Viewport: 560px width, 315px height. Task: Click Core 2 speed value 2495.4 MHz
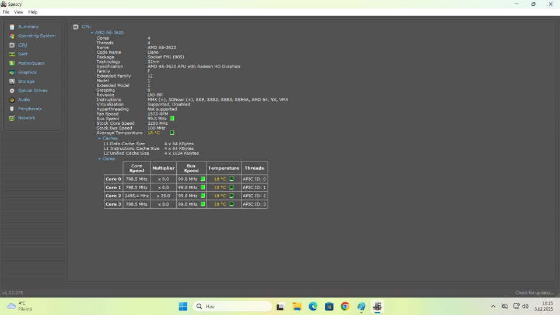pos(136,196)
